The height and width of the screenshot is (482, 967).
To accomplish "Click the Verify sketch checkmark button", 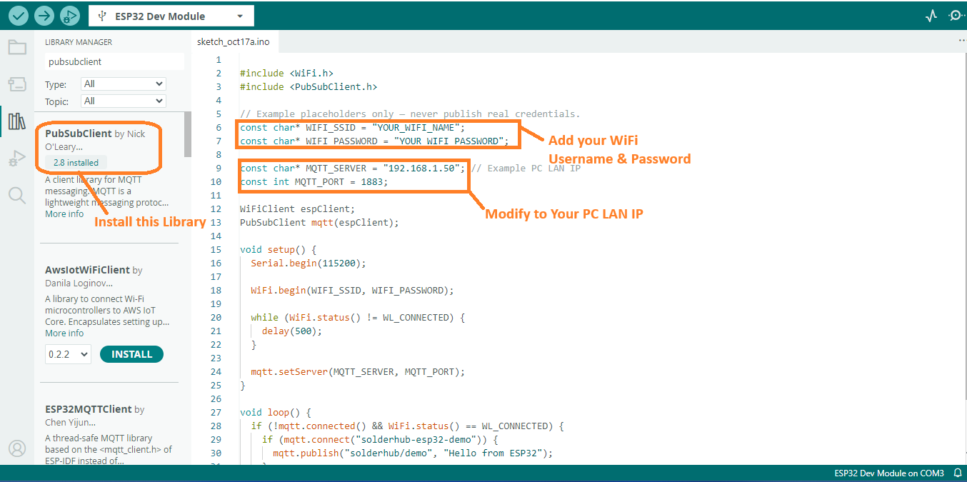I will [19, 16].
